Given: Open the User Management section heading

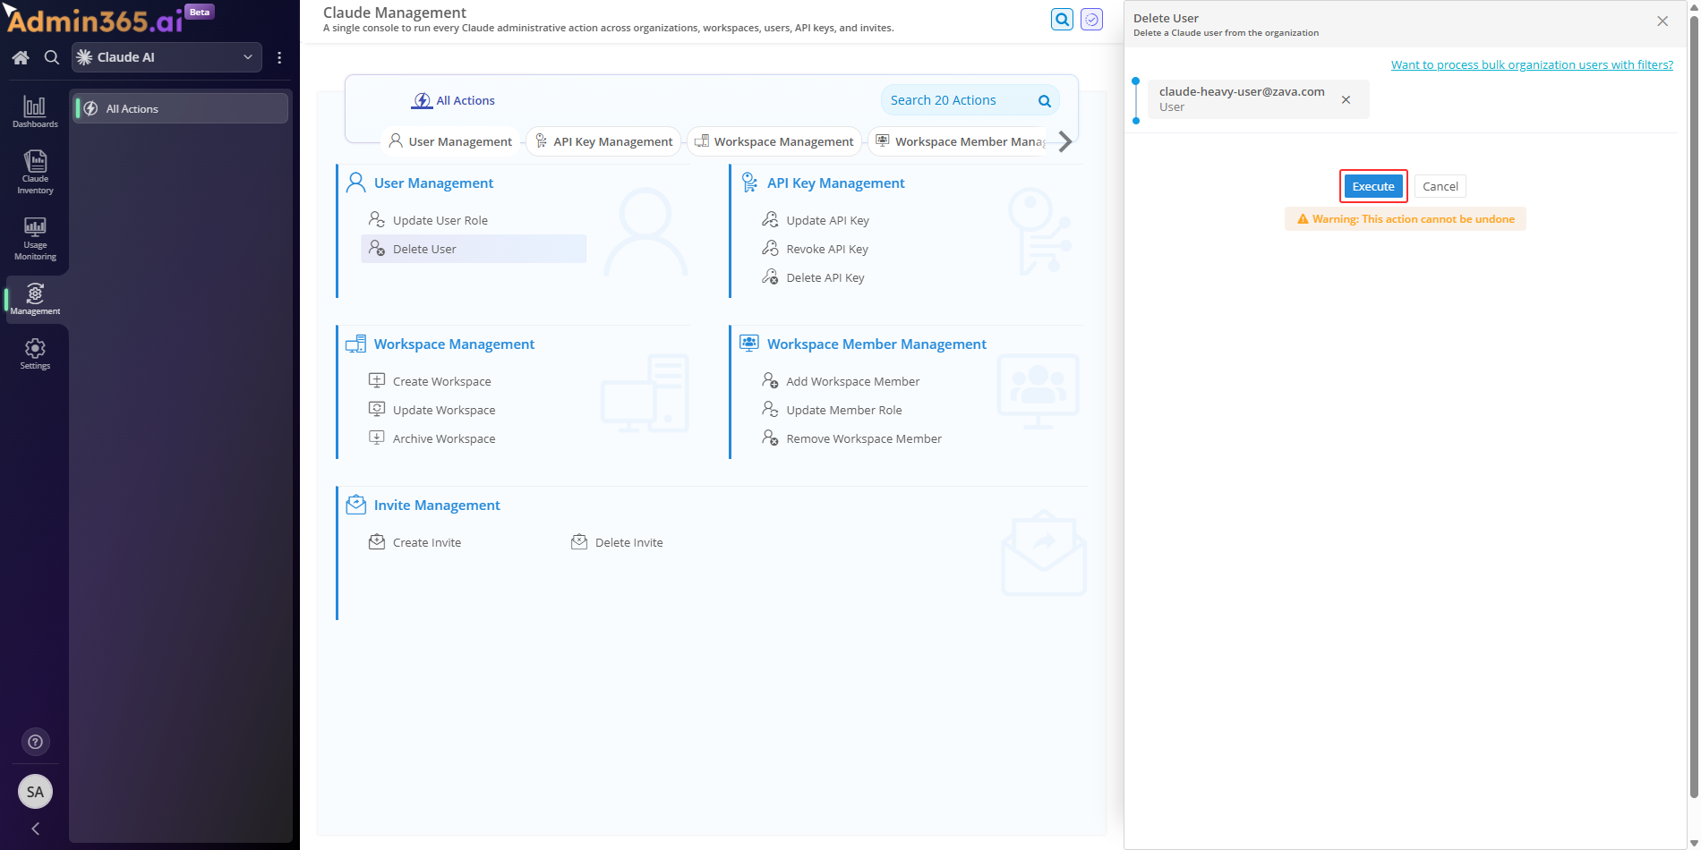Looking at the screenshot, I should [433, 183].
